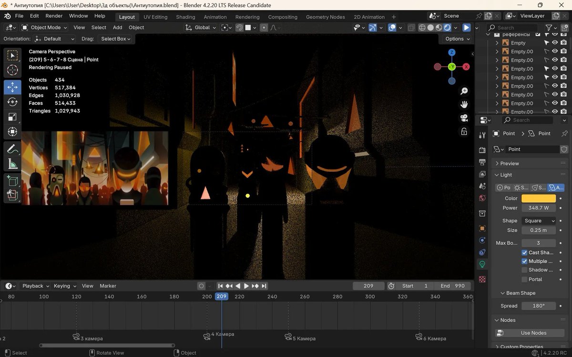Activate the Rotate tool
This screenshot has width=572, height=357.
12,102
